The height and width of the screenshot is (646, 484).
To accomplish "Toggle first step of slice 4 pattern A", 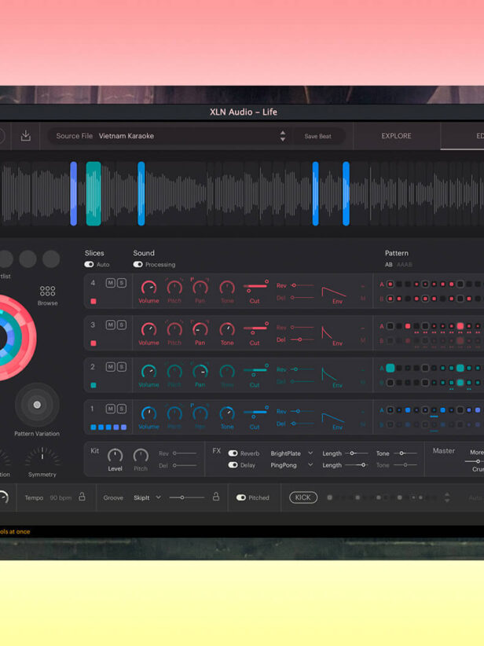I will coord(390,284).
